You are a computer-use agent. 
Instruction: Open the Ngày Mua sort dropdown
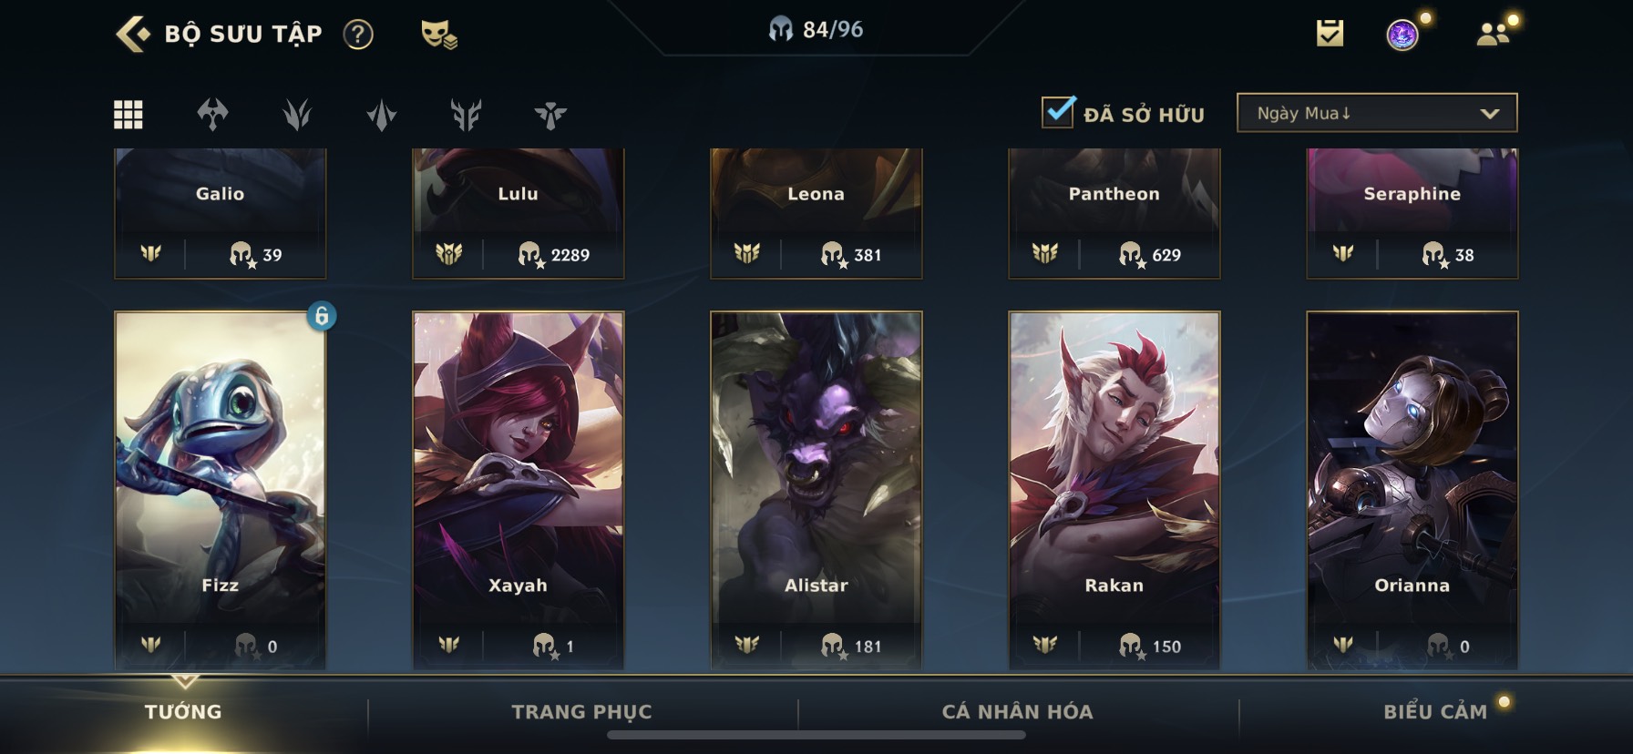click(x=1377, y=113)
